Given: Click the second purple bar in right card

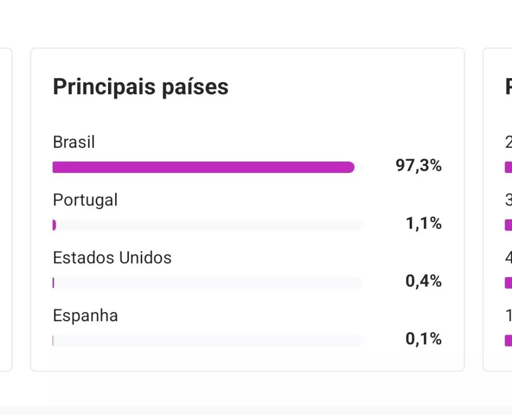Looking at the screenshot, I should (508, 225).
